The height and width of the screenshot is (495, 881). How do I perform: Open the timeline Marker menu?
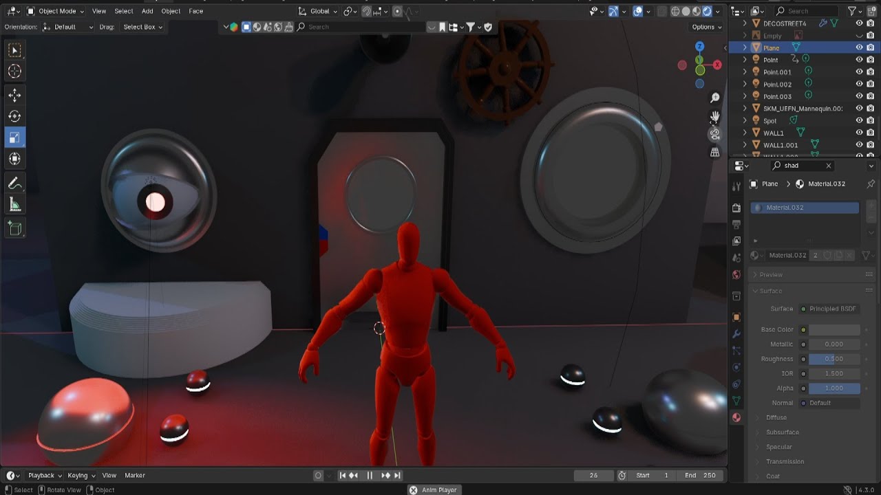[x=135, y=475]
